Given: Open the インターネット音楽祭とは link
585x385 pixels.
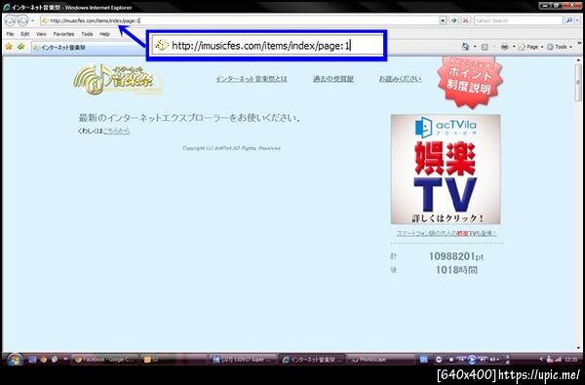Looking at the screenshot, I should tap(252, 79).
